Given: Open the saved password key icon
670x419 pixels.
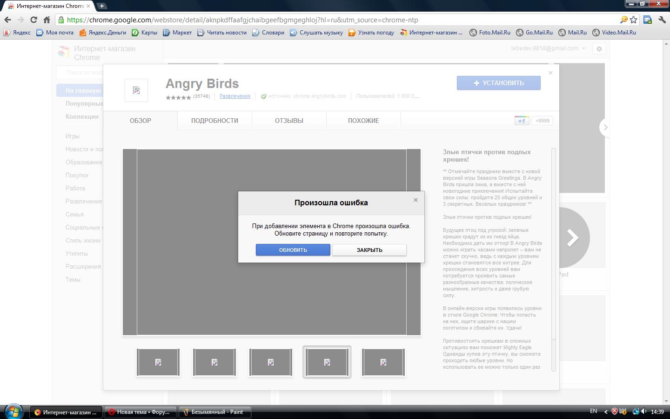Looking at the screenshot, I should (623, 20).
